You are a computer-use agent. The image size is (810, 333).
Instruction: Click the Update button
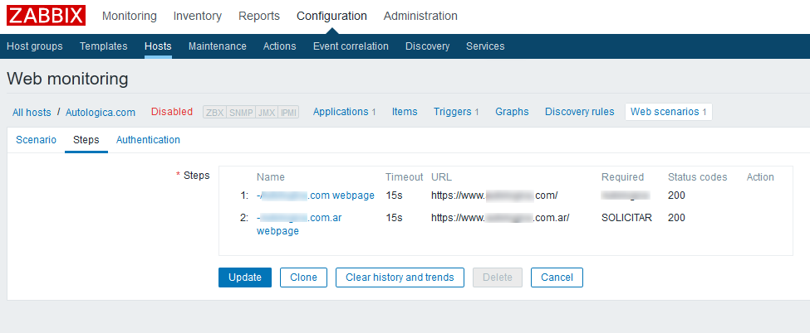245,277
